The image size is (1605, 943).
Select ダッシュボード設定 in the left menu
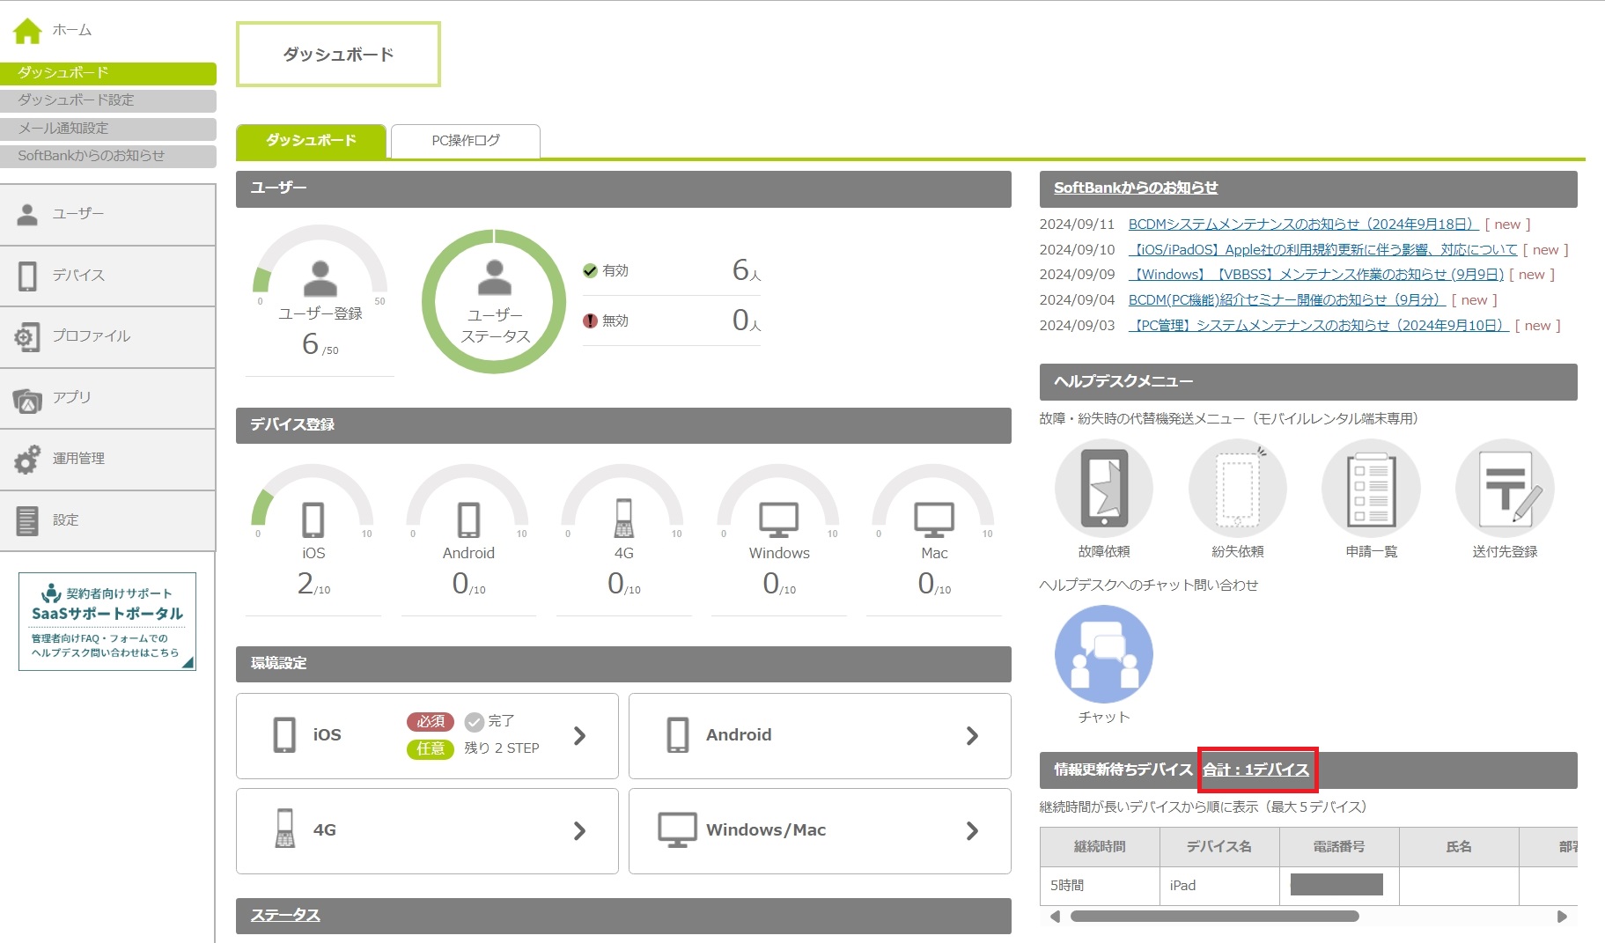coord(107,100)
